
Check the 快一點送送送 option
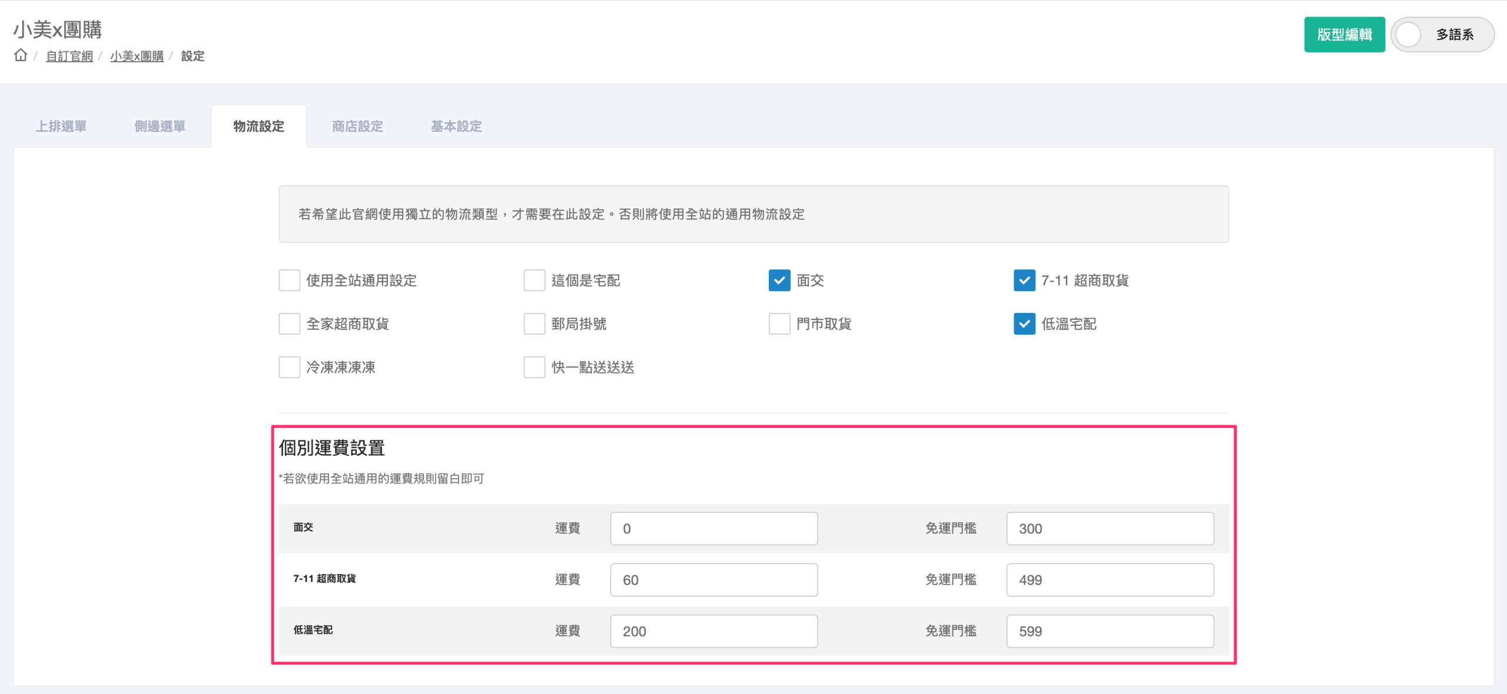click(534, 368)
